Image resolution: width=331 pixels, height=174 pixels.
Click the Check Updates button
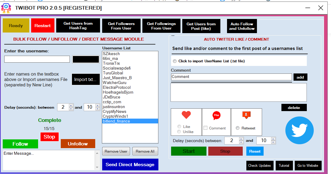260,166
